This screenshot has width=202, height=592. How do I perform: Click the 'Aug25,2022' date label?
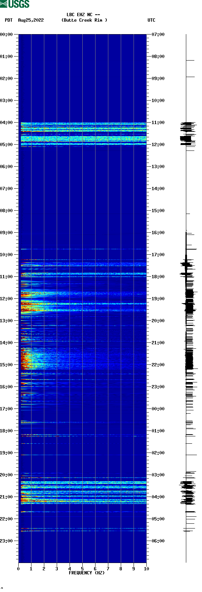tap(31, 20)
